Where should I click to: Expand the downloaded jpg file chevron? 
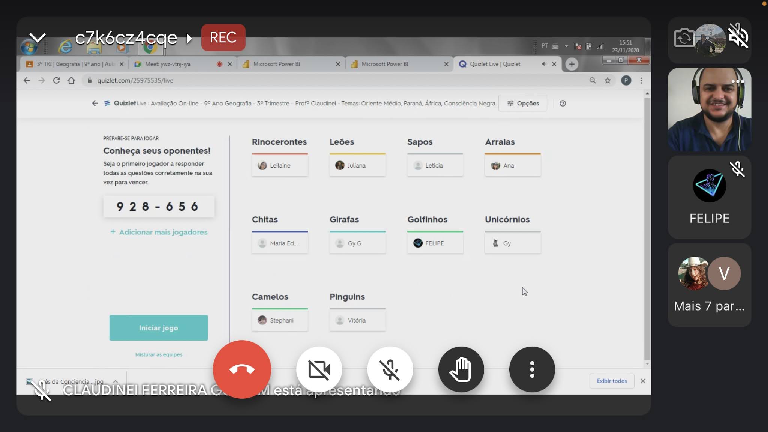[115, 381]
